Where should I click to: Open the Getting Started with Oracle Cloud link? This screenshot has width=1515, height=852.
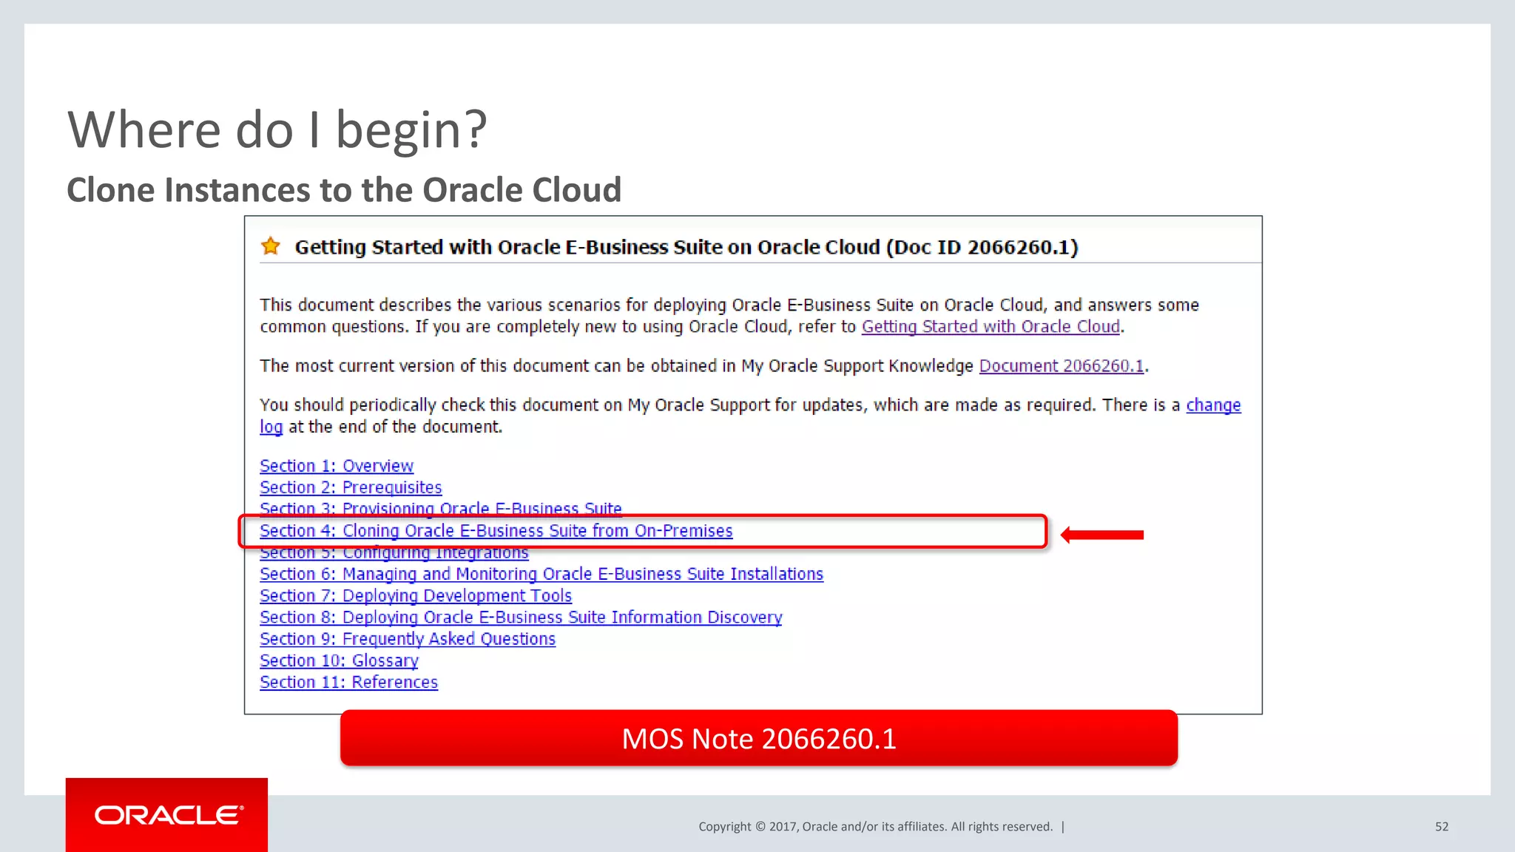tap(991, 327)
